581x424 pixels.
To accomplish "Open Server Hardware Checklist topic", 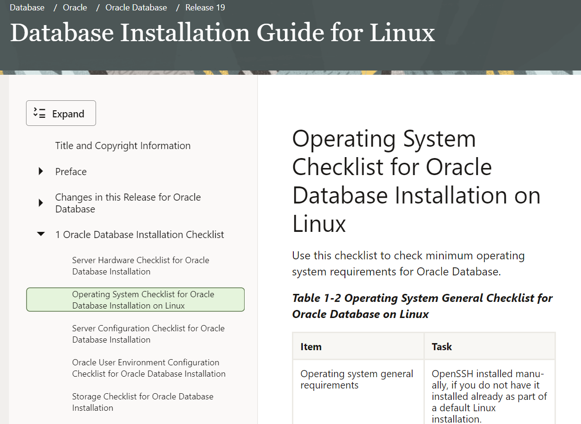I will tap(141, 266).
